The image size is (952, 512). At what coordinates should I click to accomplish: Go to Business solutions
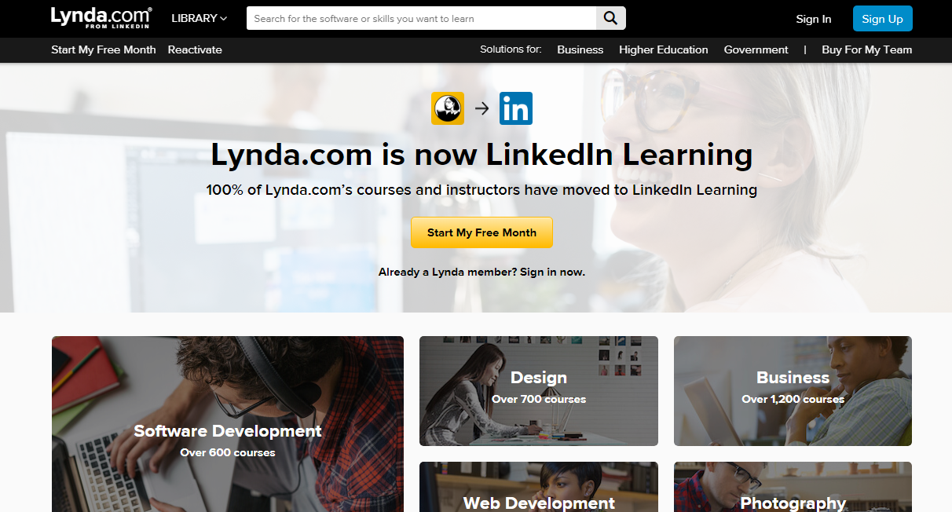coord(580,49)
